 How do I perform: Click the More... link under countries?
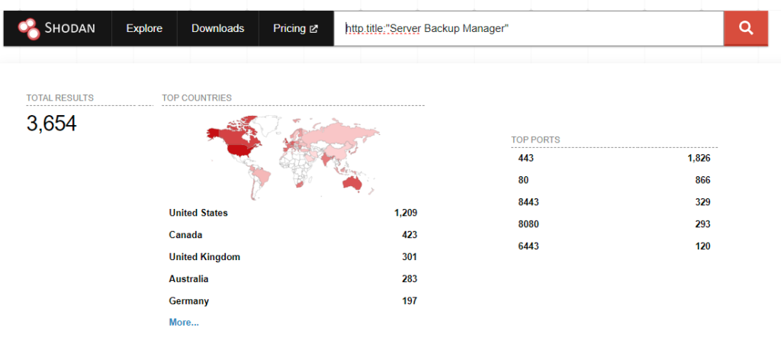point(184,322)
